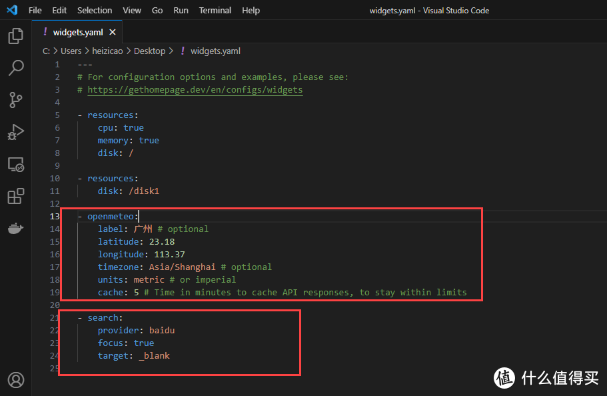Expand the Desktop breadcrumb folder

[149, 51]
